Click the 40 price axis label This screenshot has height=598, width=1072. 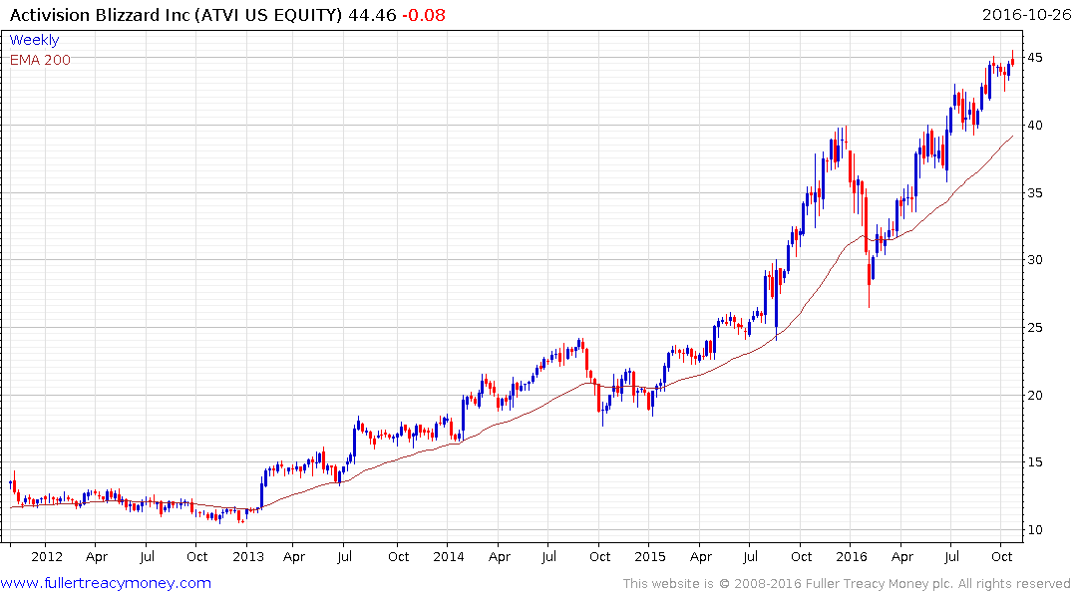coord(1035,125)
